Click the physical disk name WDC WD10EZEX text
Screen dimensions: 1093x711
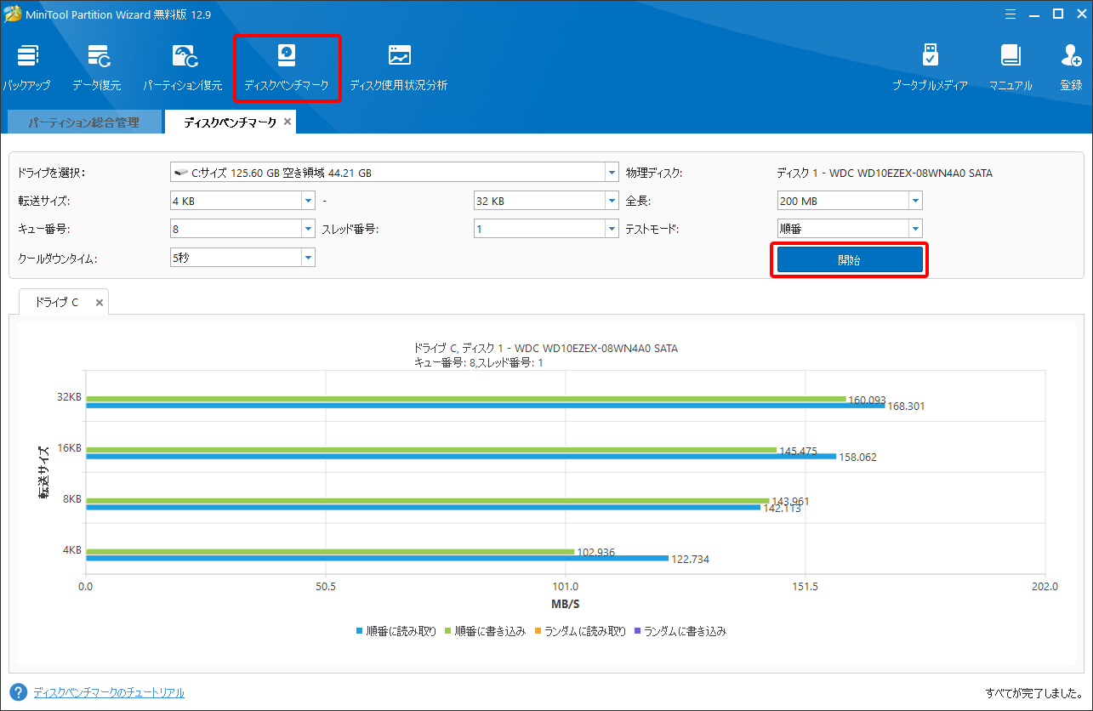point(885,173)
